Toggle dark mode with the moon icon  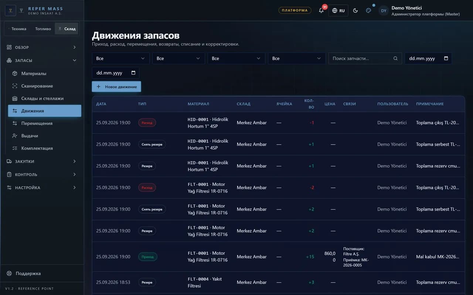[x=355, y=10]
